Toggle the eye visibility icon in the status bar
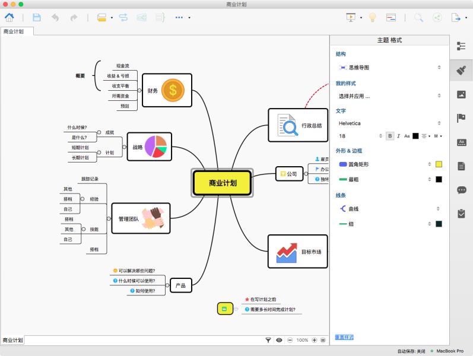 tap(279, 340)
